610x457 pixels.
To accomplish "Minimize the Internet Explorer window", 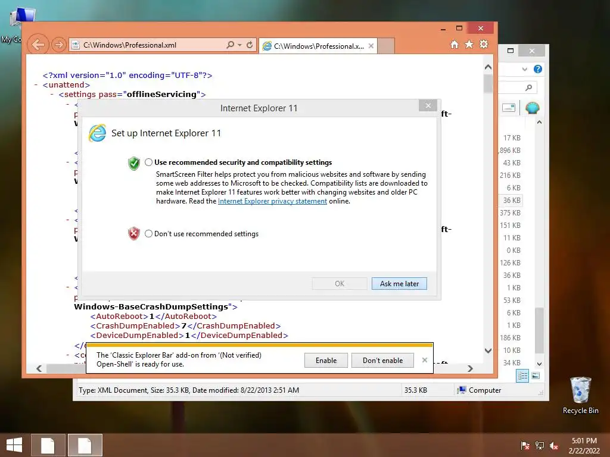I will [x=443, y=29].
